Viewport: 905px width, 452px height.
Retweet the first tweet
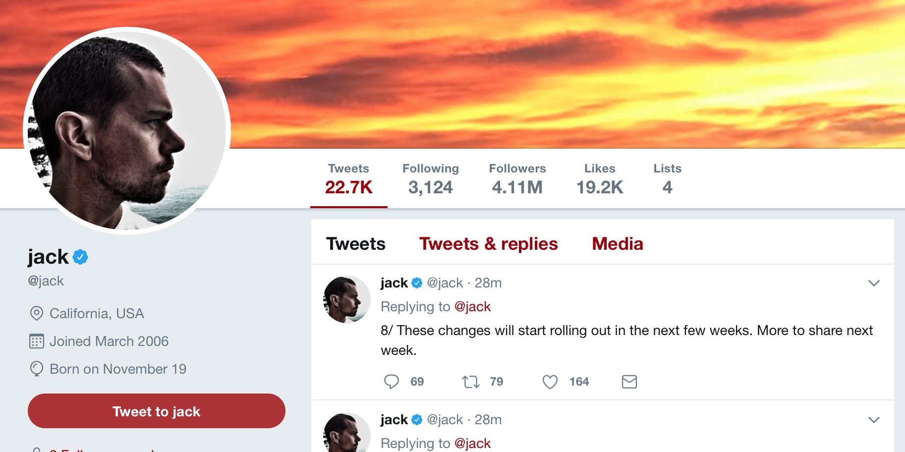[x=470, y=381]
